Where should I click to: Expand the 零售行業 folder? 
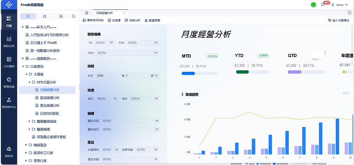[26, 161]
